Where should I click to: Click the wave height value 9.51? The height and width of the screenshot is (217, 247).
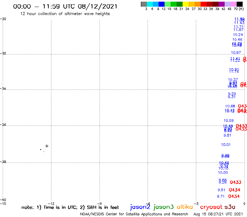pos(221,190)
